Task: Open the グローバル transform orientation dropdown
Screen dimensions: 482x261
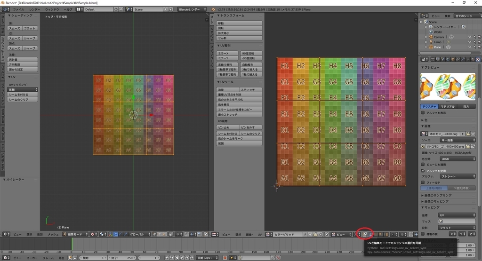Action: (x=139, y=234)
